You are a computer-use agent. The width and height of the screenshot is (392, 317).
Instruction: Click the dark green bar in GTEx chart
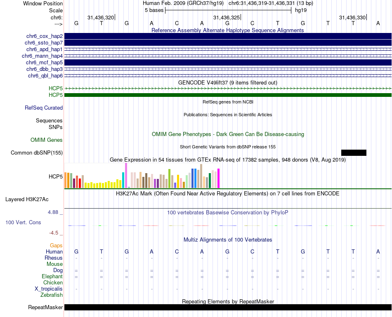(x=210, y=181)
